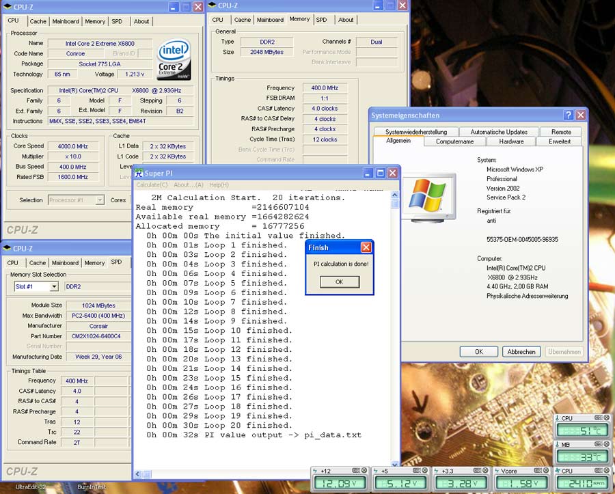Open the Erweitert tab in Systemeigenschaften

559,141
